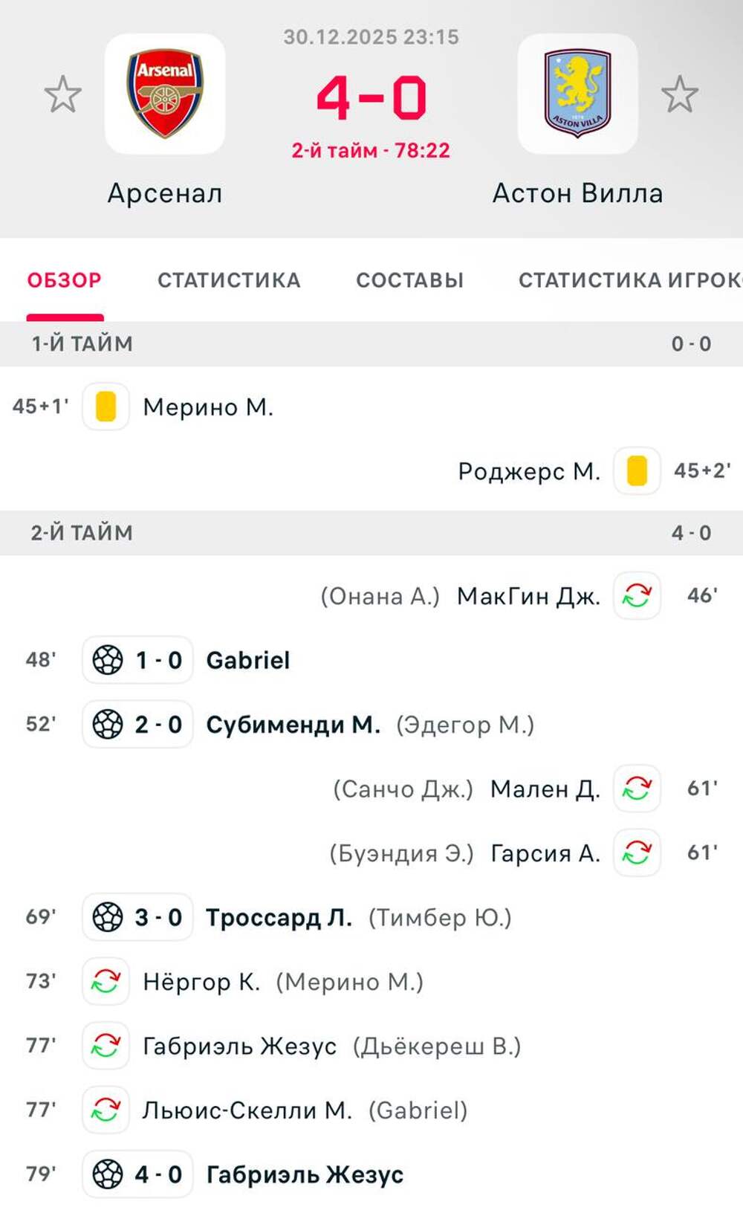This screenshot has height=1210, width=743.
Task: Click the substitution icon beside Гарсия А.
Action: 637,852
